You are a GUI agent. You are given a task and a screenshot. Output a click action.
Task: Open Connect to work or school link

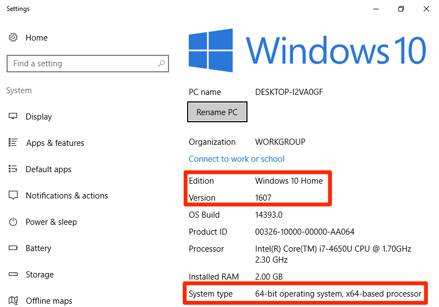click(237, 159)
